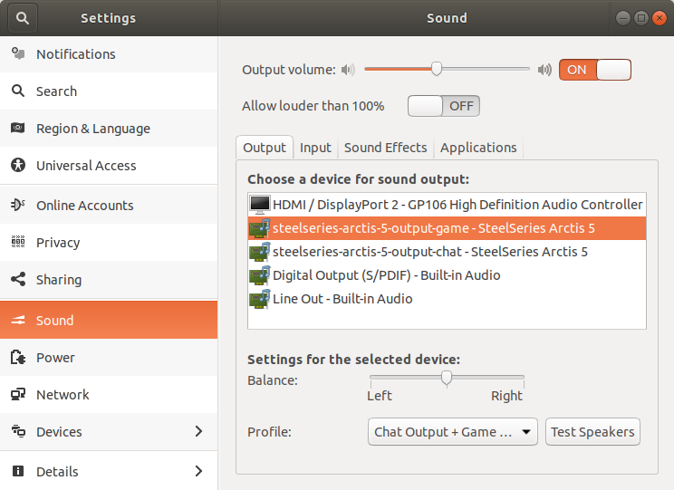674x490 pixels.
Task: Expand the Devices submenu chevron
Action: [198, 431]
